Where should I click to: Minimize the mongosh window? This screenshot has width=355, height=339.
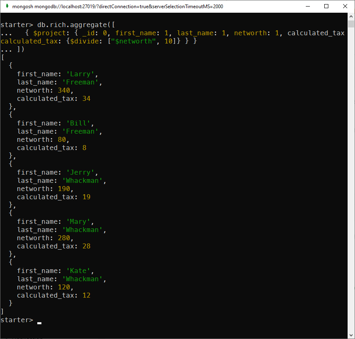click(x=308, y=6)
